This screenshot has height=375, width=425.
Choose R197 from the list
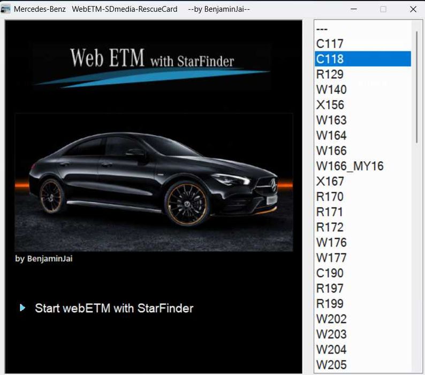pos(363,288)
